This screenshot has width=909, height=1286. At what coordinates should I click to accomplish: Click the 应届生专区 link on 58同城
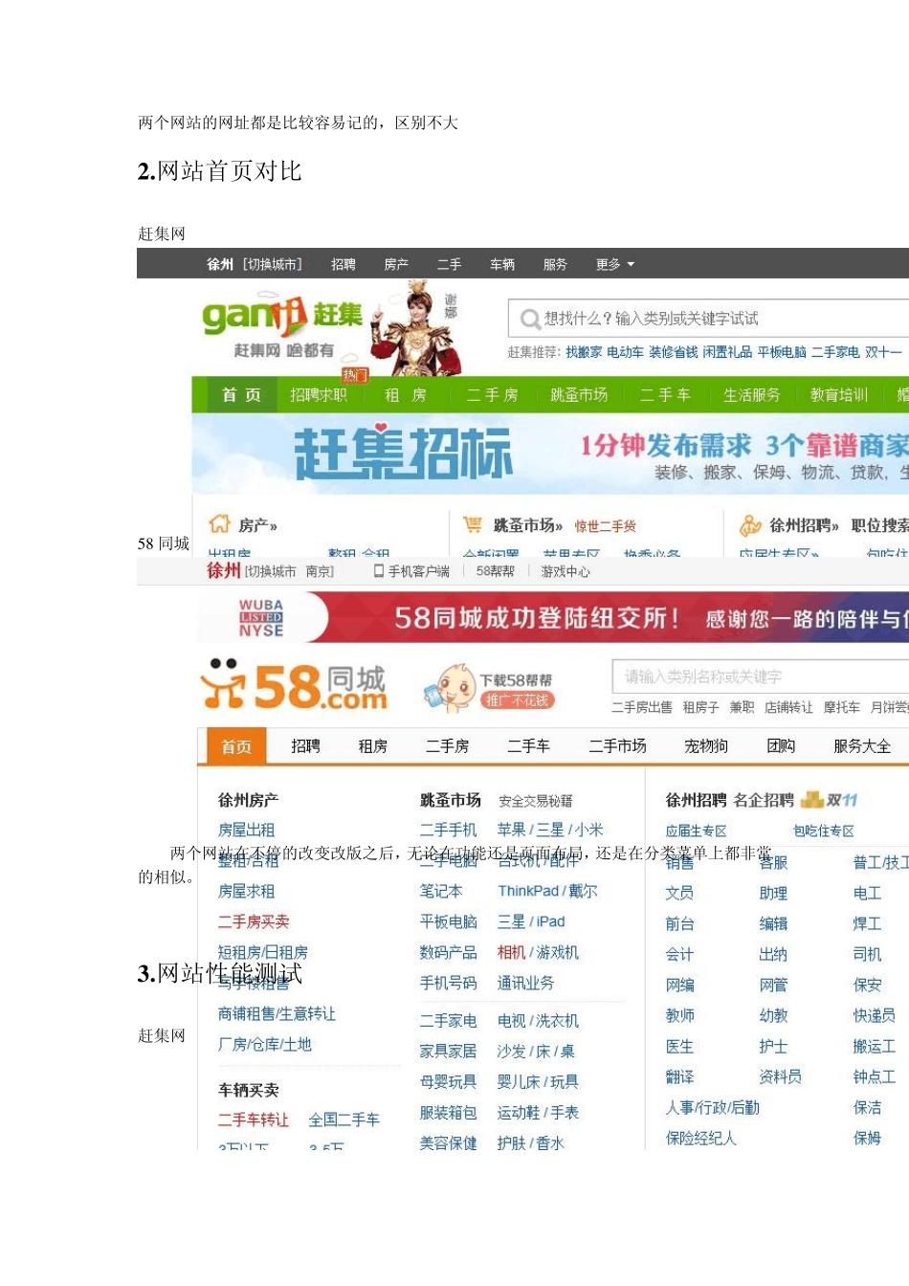click(696, 831)
